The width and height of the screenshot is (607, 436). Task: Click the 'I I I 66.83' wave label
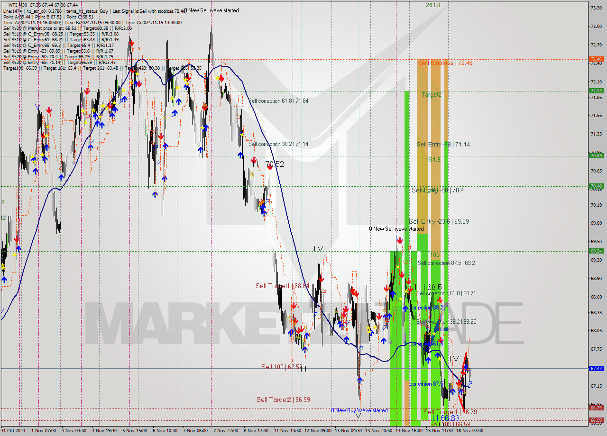point(443,418)
